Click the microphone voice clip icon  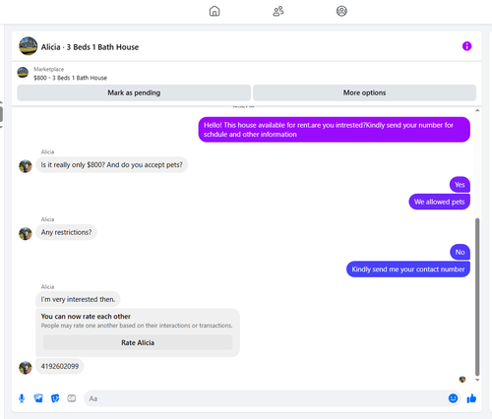coord(22,398)
